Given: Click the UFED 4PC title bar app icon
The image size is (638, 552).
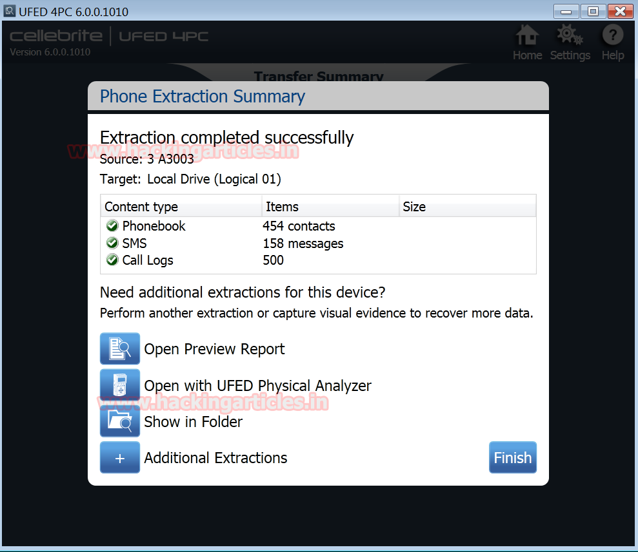Looking at the screenshot, I should point(10,11).
